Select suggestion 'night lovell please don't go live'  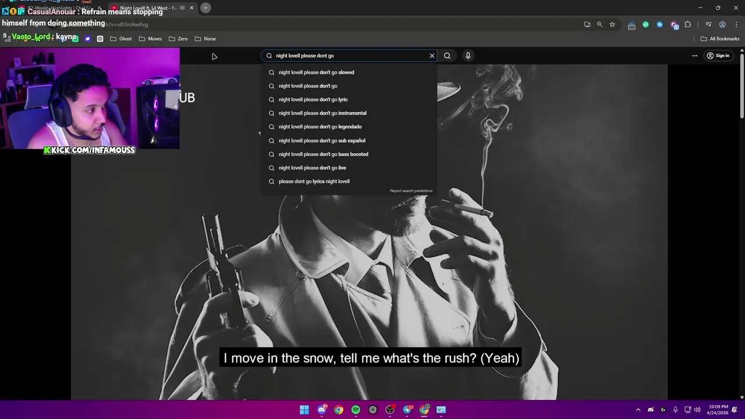point(349,168)
